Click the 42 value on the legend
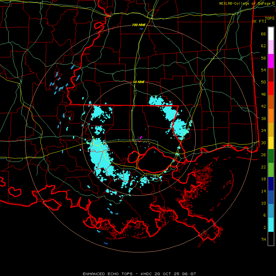Image resolution: width=276 pixels, height=276 pixels. click(x=263, y=106)
